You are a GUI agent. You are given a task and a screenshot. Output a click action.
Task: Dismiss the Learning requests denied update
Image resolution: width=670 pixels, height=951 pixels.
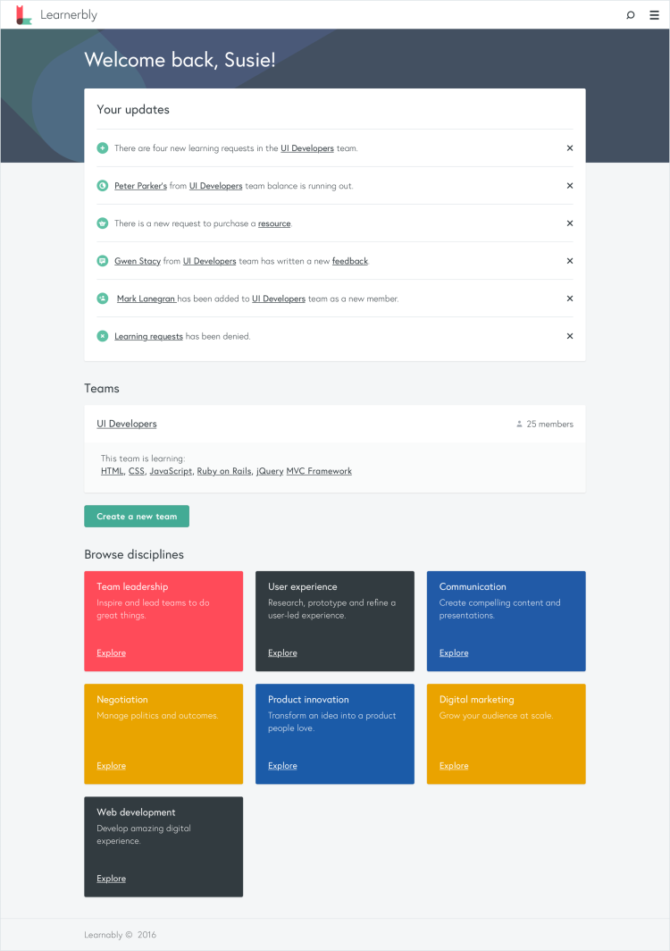click(570, 336)
